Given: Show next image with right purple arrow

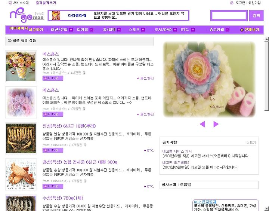Looking at the screenshot, I should point(216,124).
